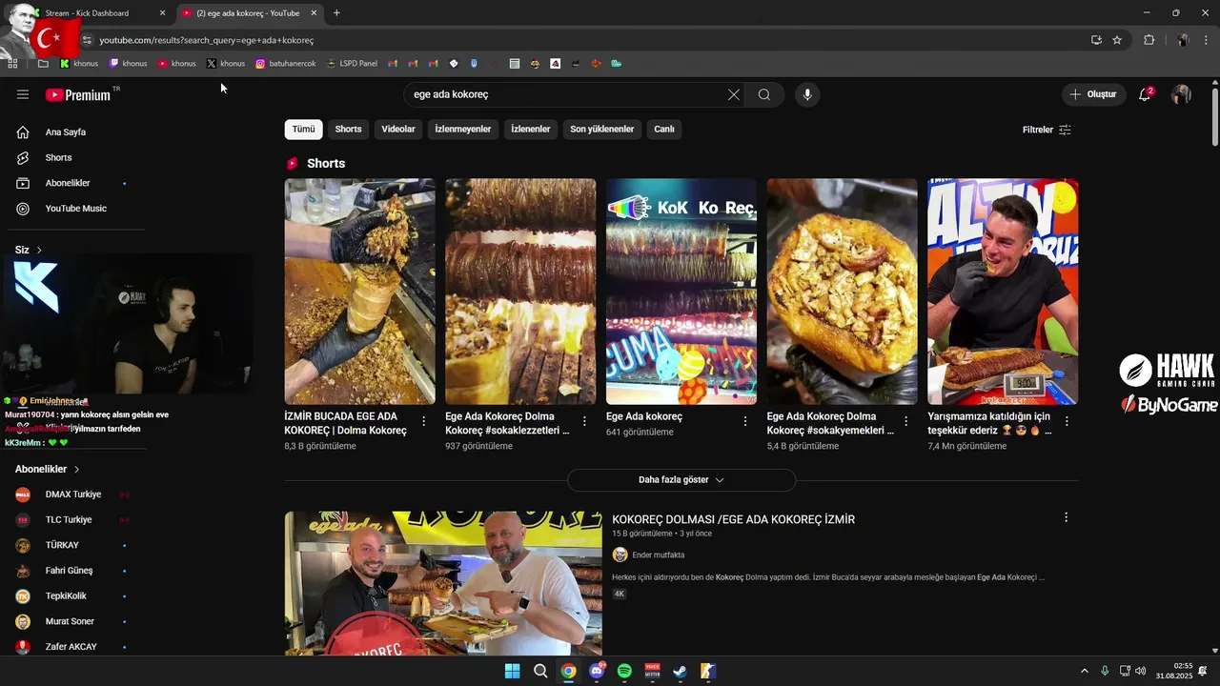The image size is (1220, 686).
Task: Open the YouTube account avatar menu
Action: (1181, 94)
